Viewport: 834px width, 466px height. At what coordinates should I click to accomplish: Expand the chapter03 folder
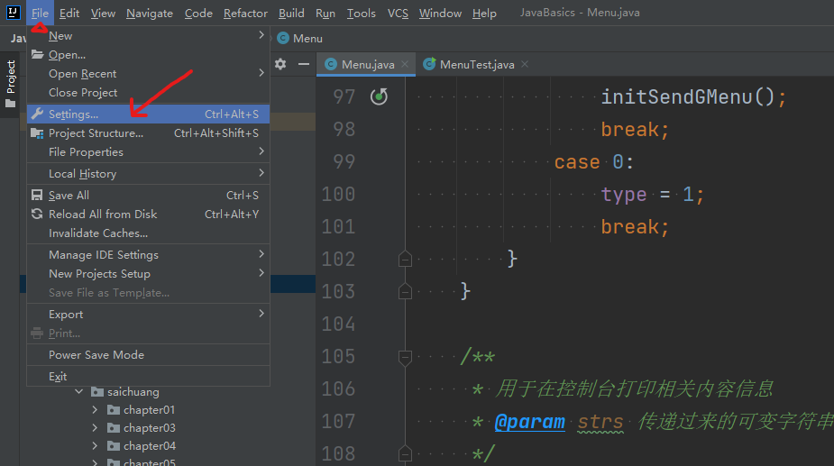95,428
